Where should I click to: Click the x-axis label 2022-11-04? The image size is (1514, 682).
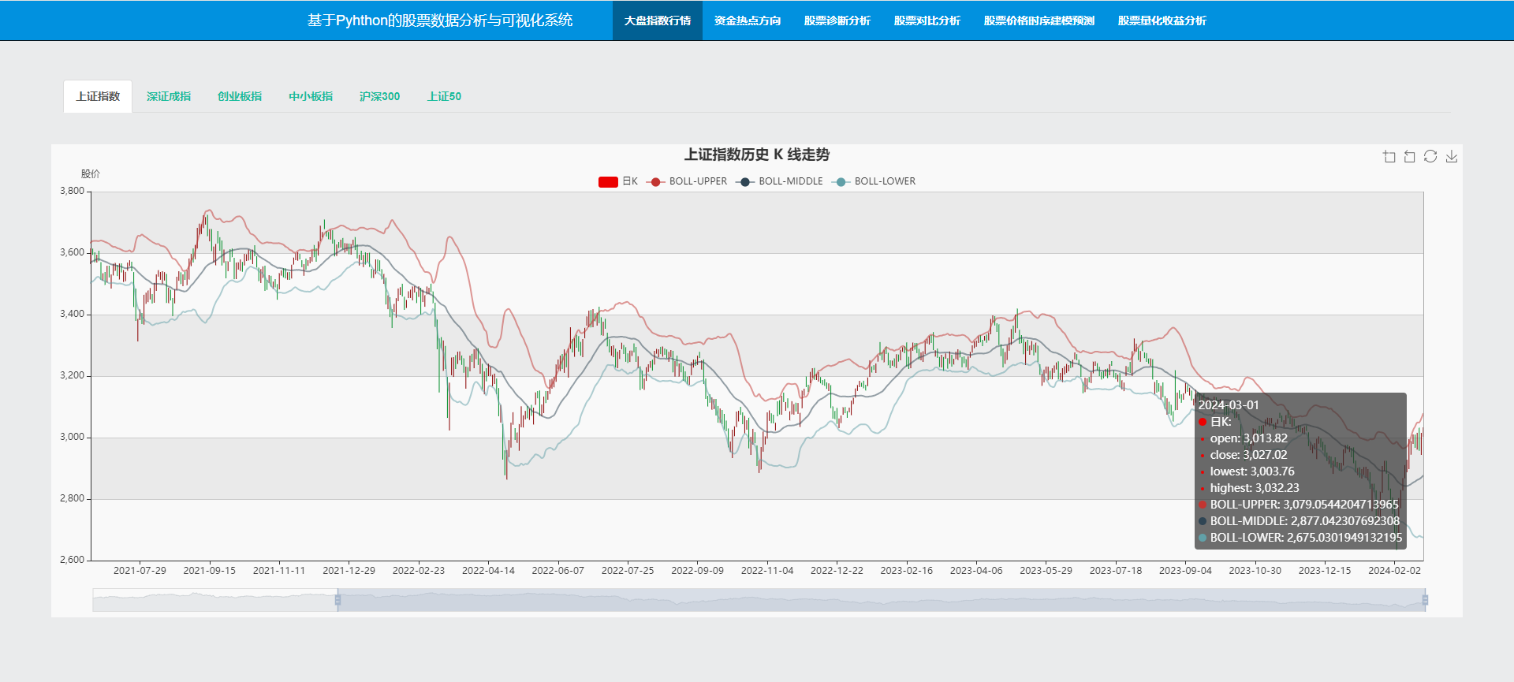pyautogui.click(x=767, y=571)
